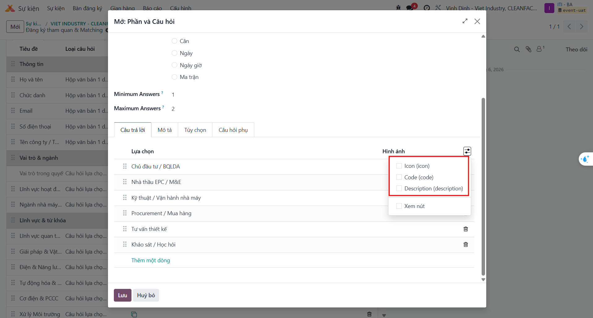The height and width of the screenshot is (318, 593).
Task: Switch to the Mô tả tab
Action: 165,130
